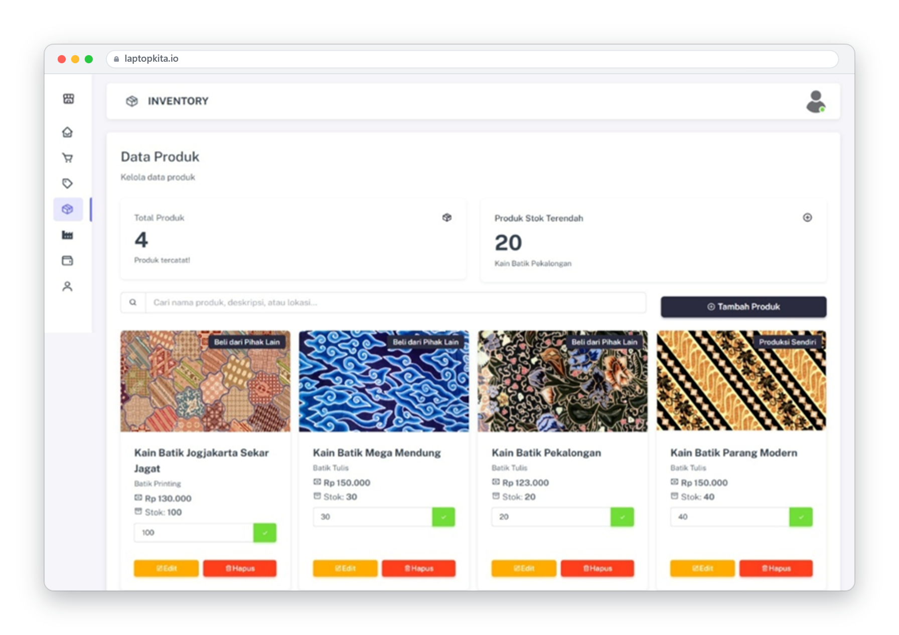Click the box icon beside INVENTORY title

coord(132,101)
